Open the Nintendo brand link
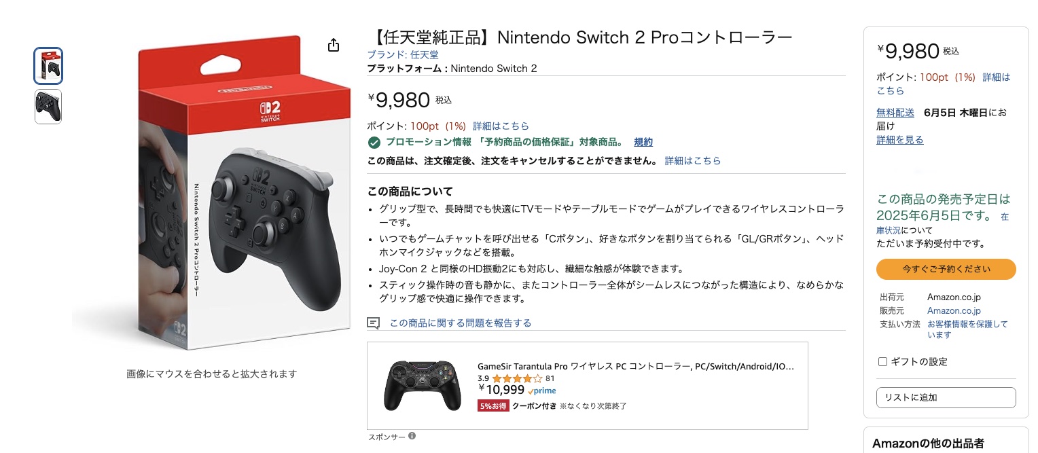 (x=403, y=55)
